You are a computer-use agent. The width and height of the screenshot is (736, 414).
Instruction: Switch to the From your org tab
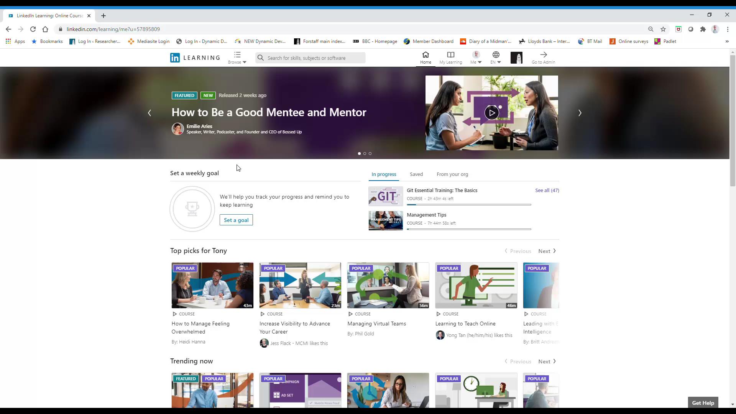[452, 174]
